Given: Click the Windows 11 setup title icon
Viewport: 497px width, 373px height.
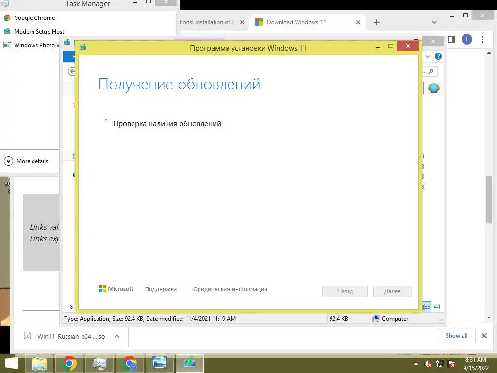Looking at the screenshot, I should [x=83, y=47].
